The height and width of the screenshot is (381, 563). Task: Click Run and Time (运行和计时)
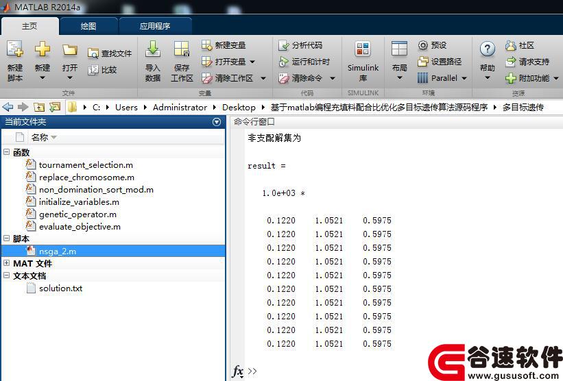pos(304,62)
